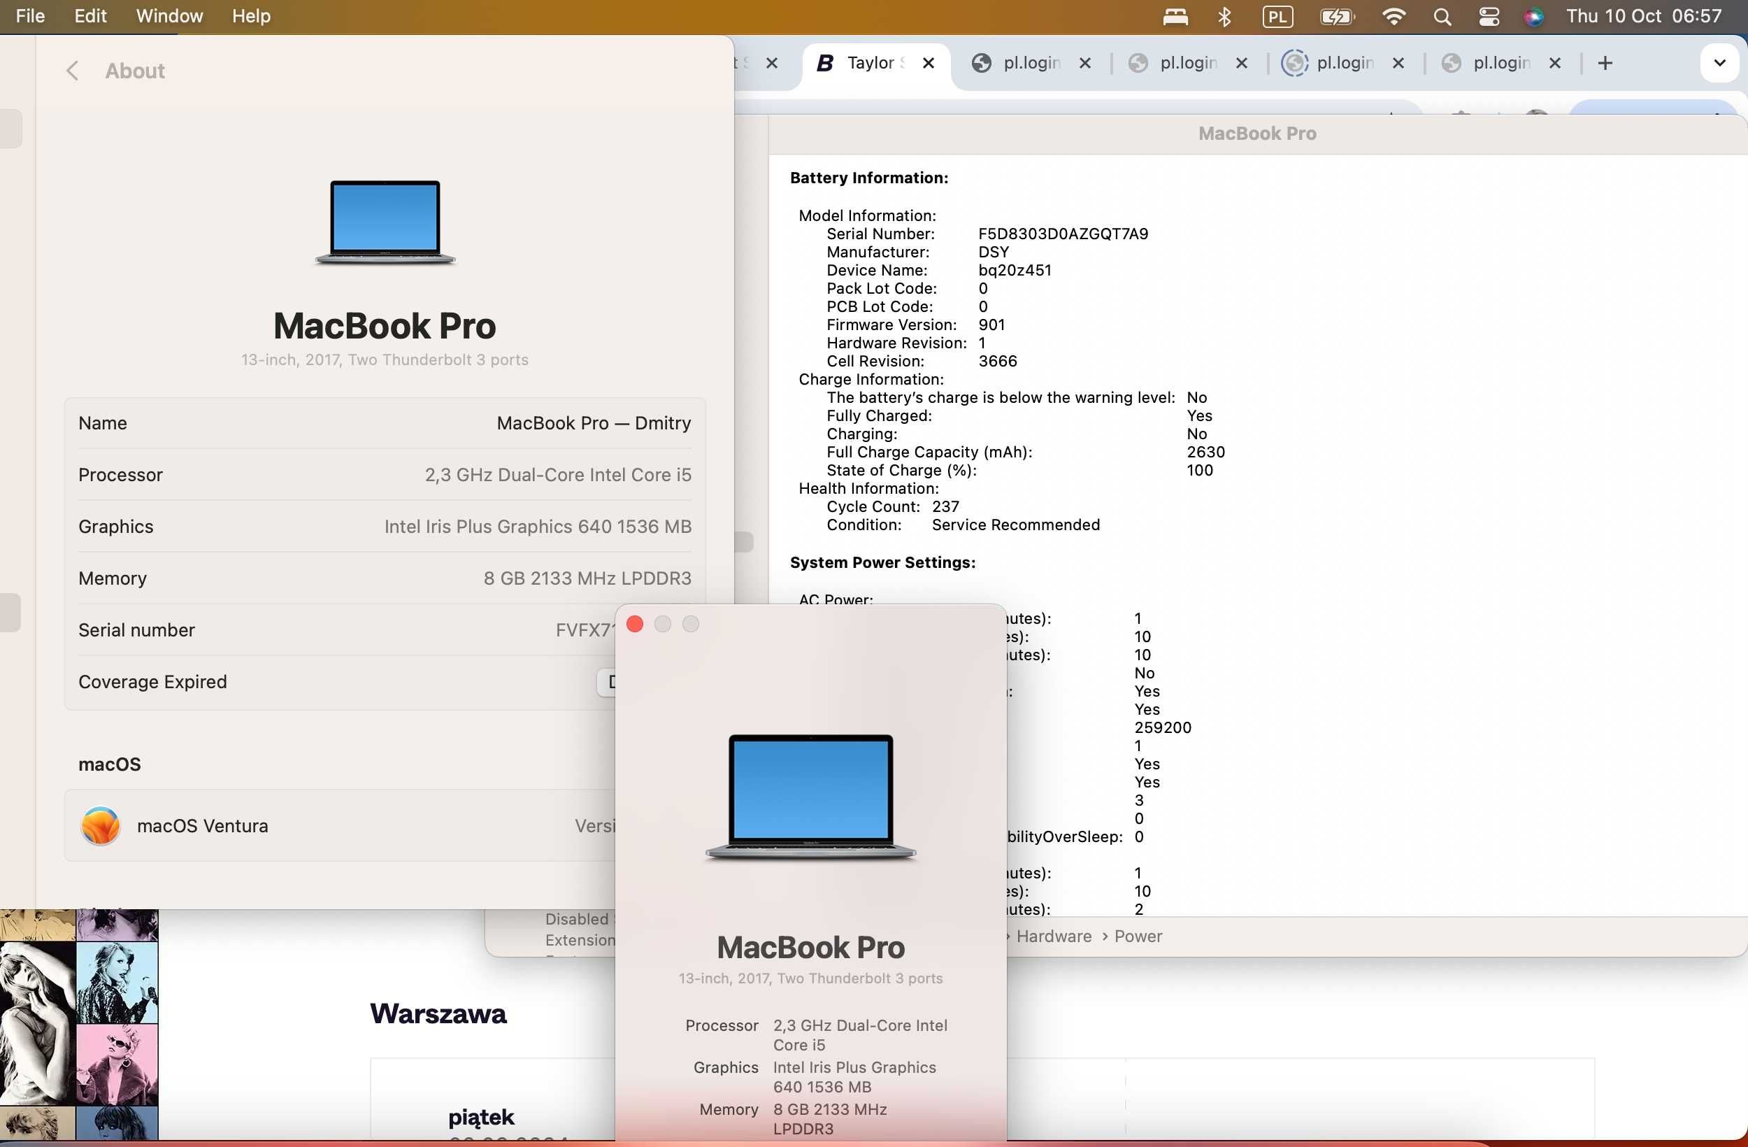Click the Coverage Expired row
The image size is (1748, 1147).
(x=340, y=682)
